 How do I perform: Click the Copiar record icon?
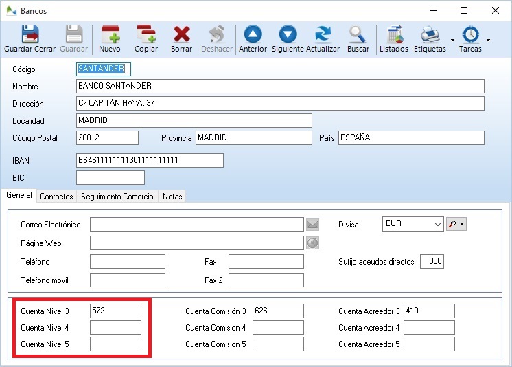[146, 39]
